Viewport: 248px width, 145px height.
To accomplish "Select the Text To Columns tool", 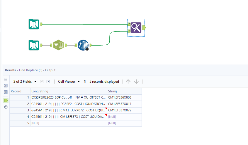I will tap(58, 45).
